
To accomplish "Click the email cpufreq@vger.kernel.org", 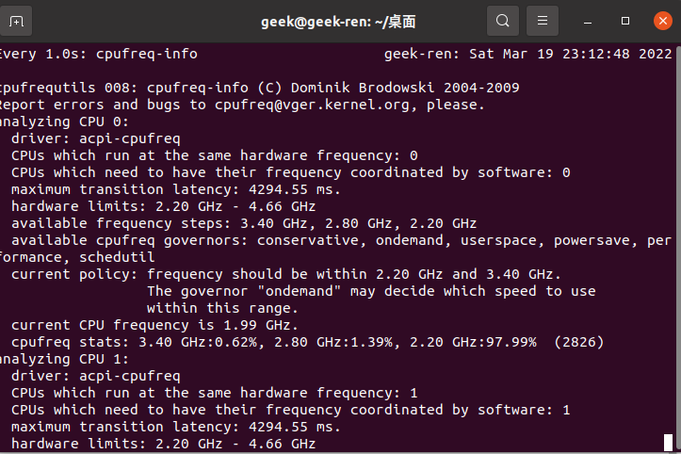I will pyautogui.click(x=312, y=105).
